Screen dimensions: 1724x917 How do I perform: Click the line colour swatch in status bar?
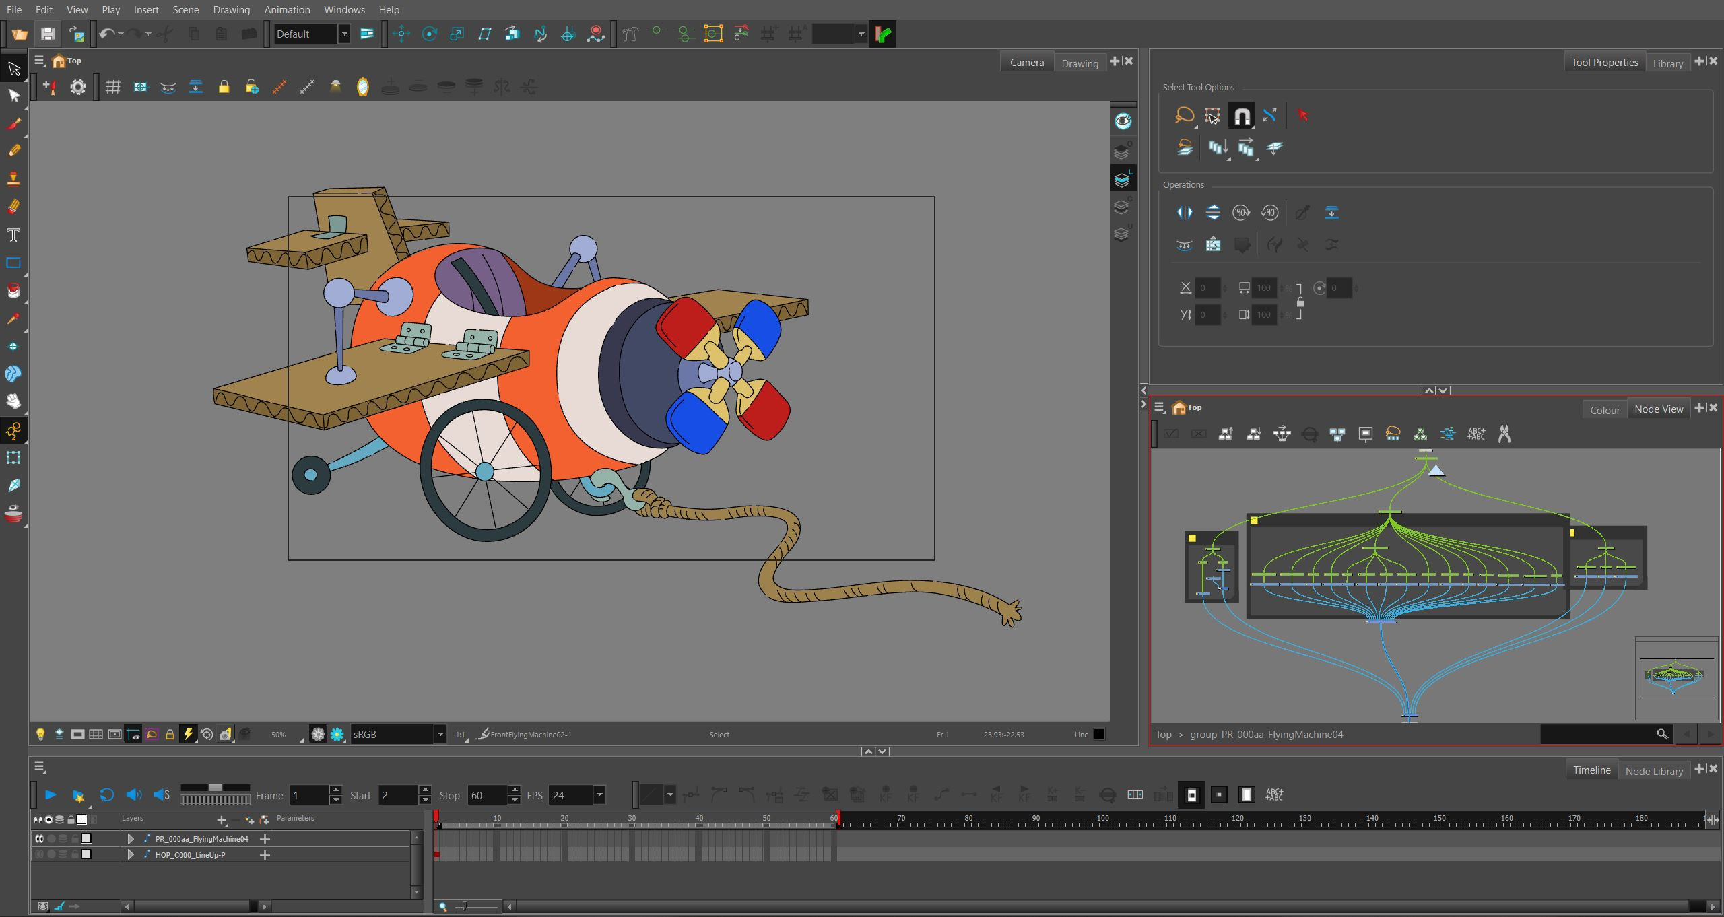click(x=1099, y=735)
